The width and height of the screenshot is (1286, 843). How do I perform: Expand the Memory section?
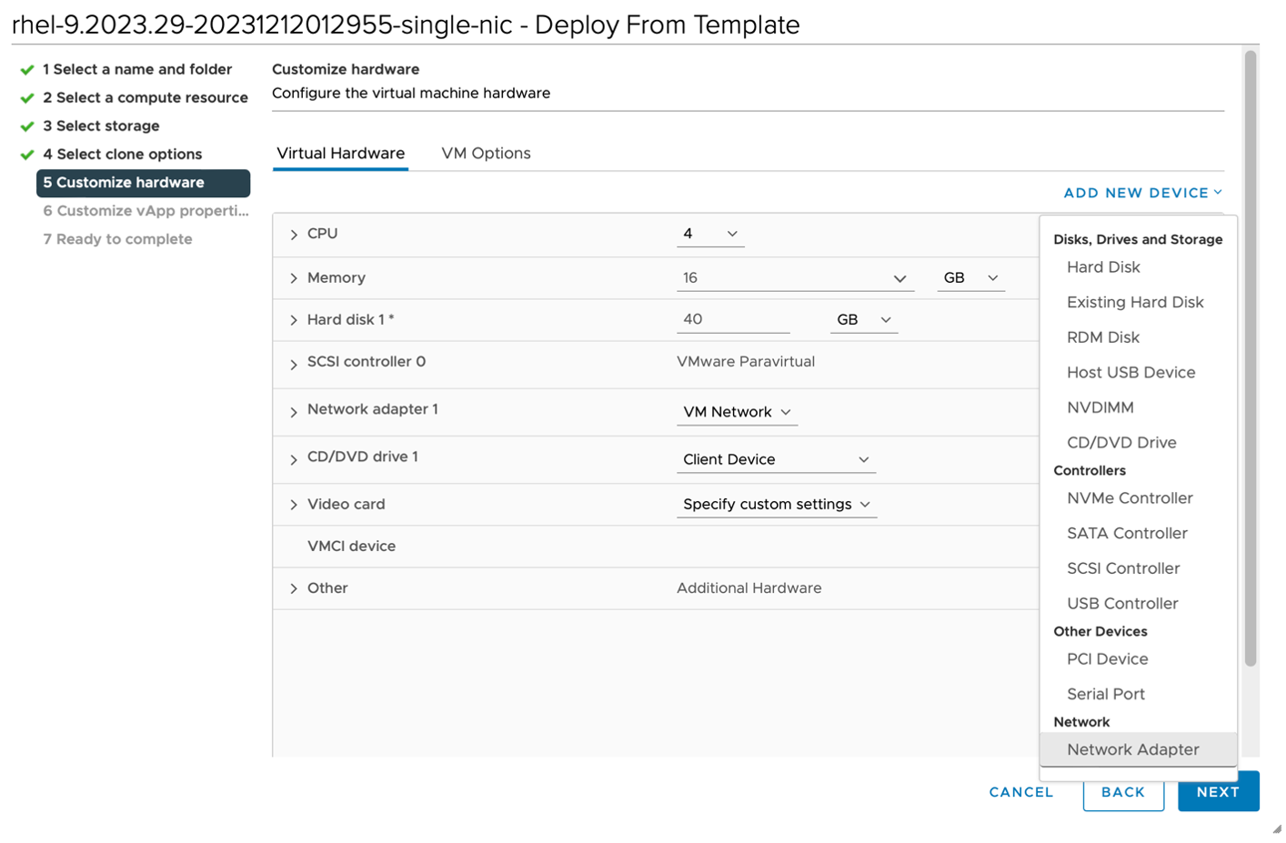coord(293,277)
